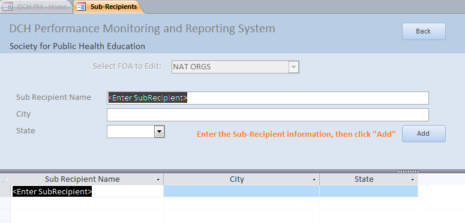The width and height of the screenshot is (465, 223).
Task: Click the Add button
Action: click(424, 133)
